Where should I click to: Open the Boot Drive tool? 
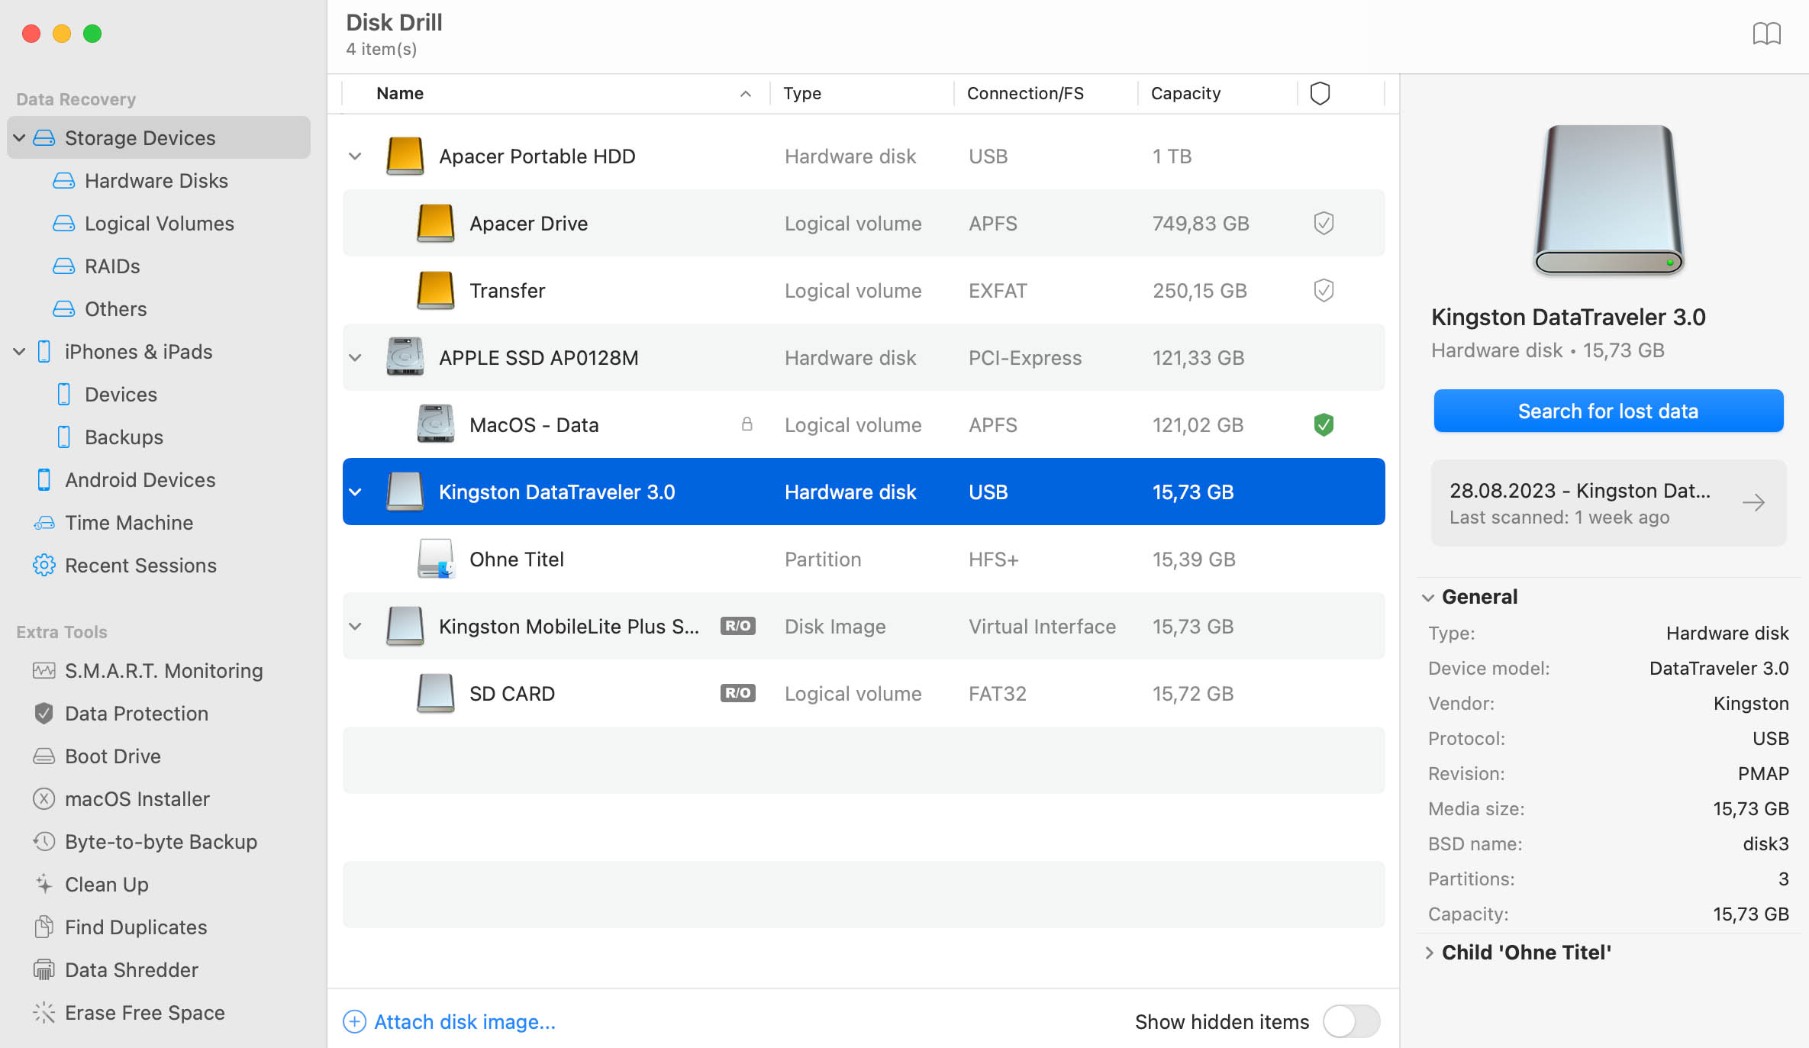point(111,755)
